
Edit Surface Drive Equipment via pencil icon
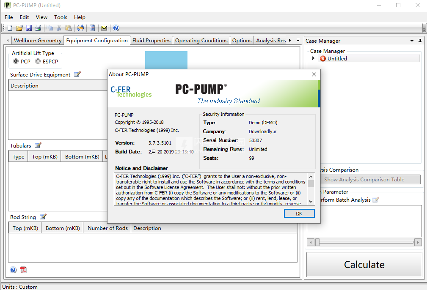point(77,74)
